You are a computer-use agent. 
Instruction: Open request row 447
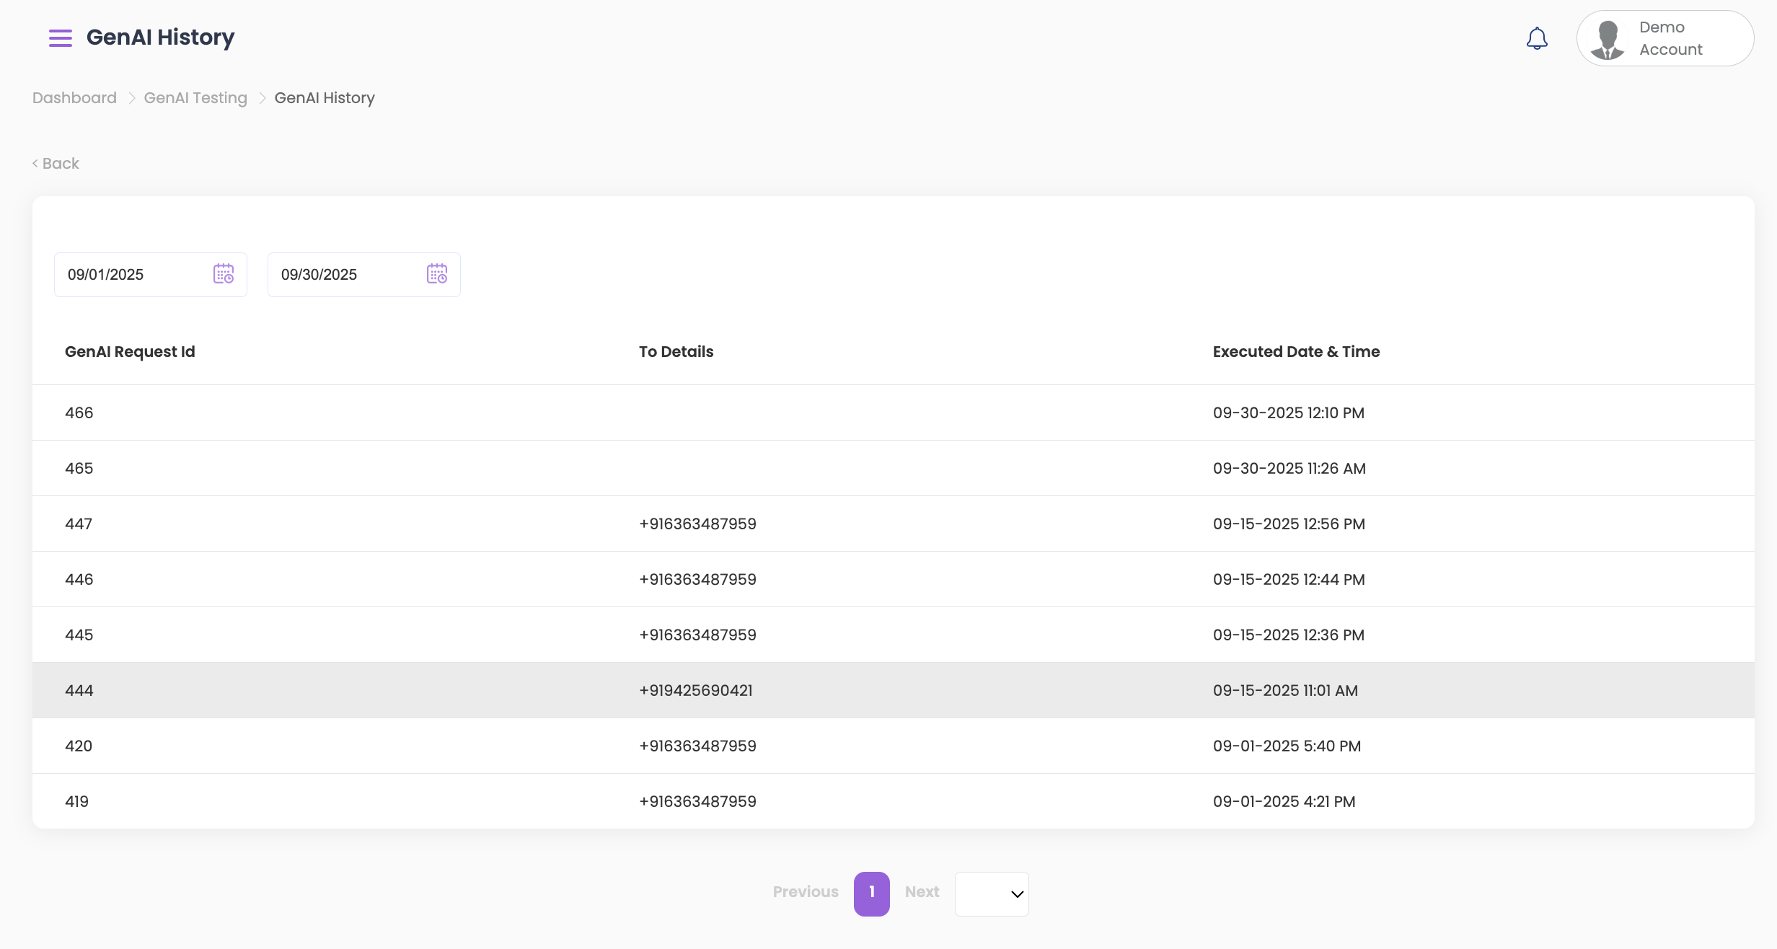[x=79, y=524]
